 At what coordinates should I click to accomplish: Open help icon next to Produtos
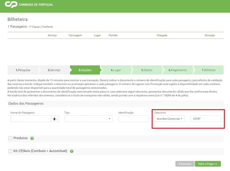coord(32,138)
